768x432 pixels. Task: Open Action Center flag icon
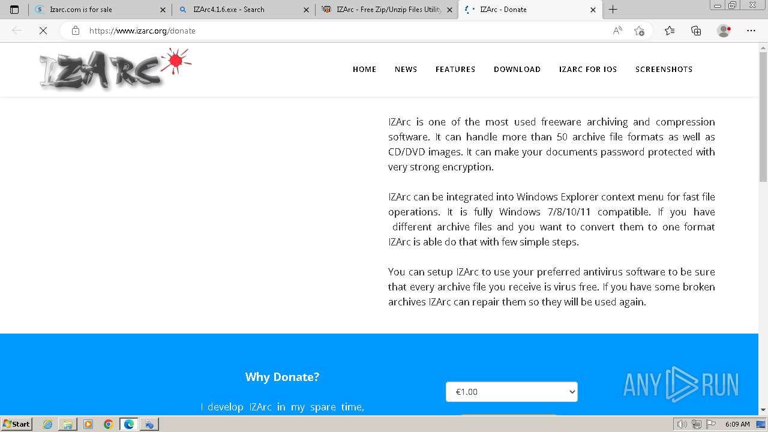click(711, 424)
